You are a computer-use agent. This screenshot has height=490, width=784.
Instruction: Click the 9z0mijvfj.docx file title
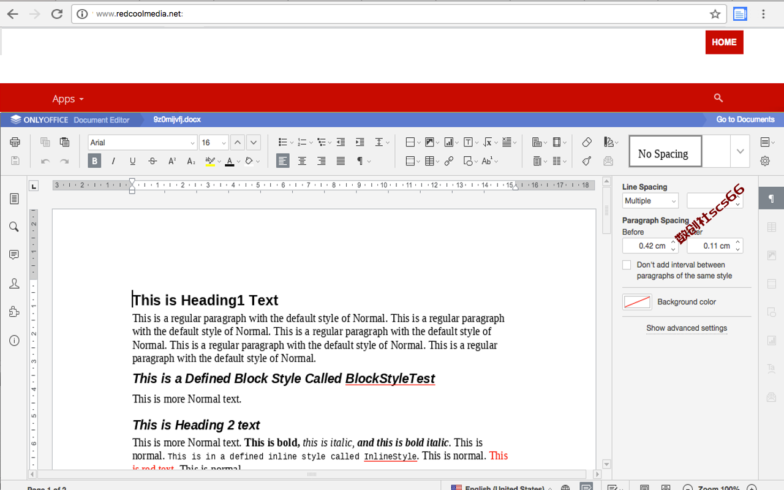click(x=177, y=119)
